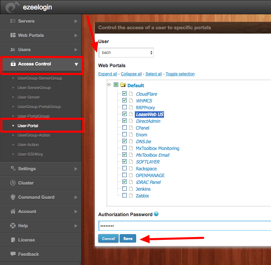The width and height of the screenshot is (271, 265).
Task: Expand the Command Guard menu arrow
Action: [76, 197]
